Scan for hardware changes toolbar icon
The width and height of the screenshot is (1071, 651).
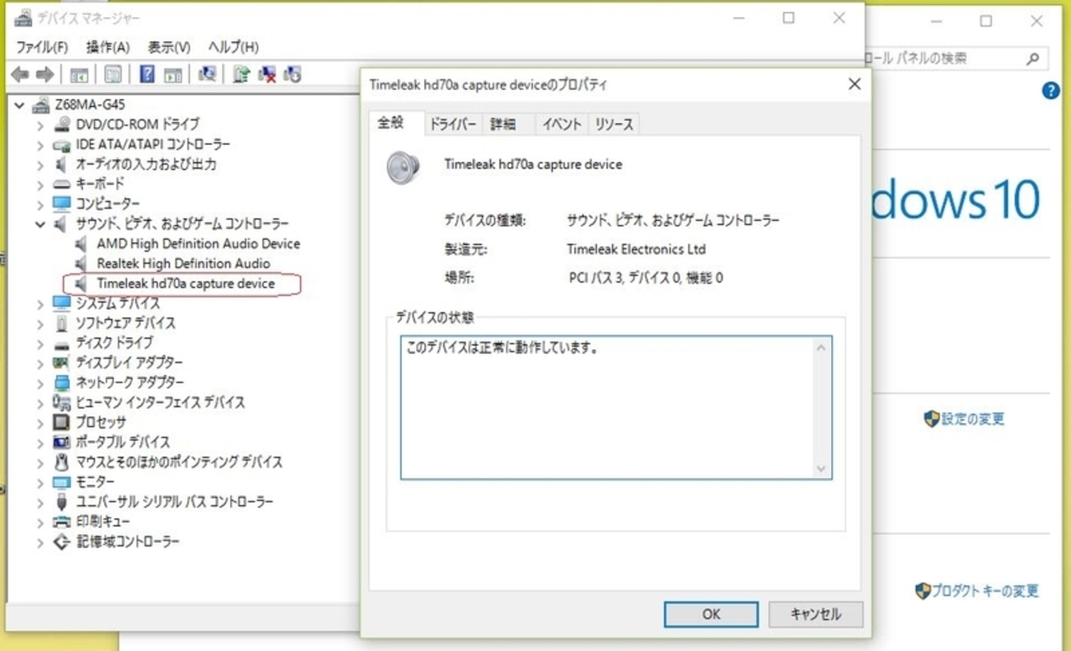click(208, 74)
